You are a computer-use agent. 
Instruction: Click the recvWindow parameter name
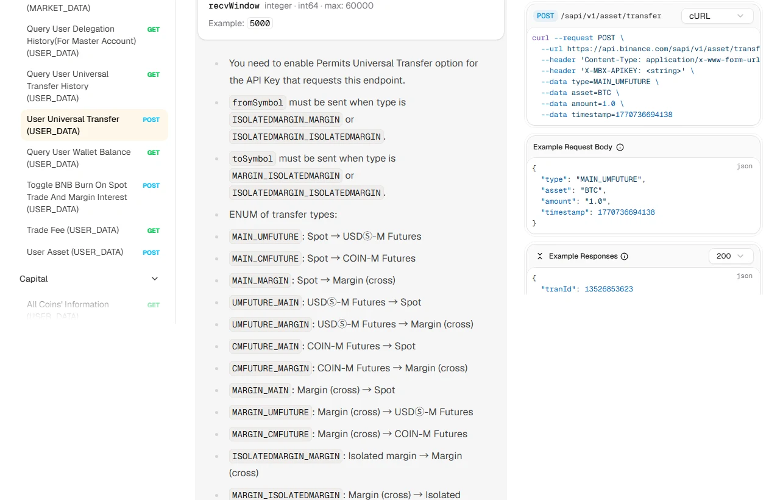[234, 5]
